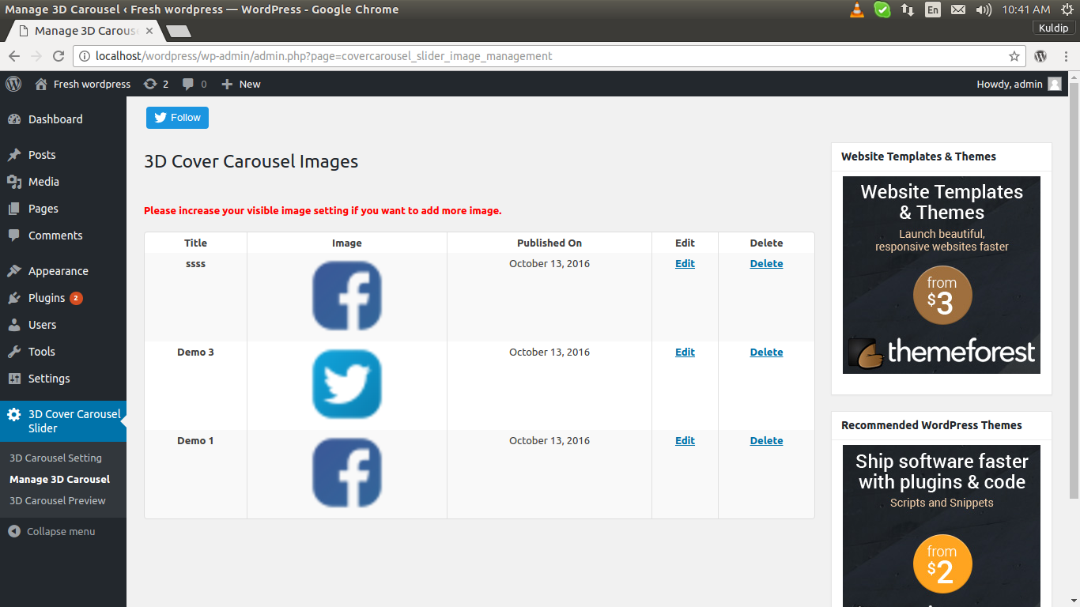
Task: Open the themeforest Website Templates ad
Action: (x=942, y=275)
